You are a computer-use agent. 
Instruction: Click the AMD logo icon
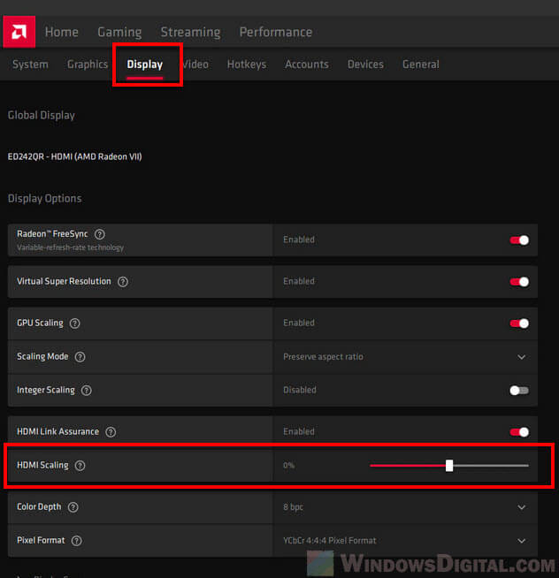pyautogui.click(x=19, y=32)
